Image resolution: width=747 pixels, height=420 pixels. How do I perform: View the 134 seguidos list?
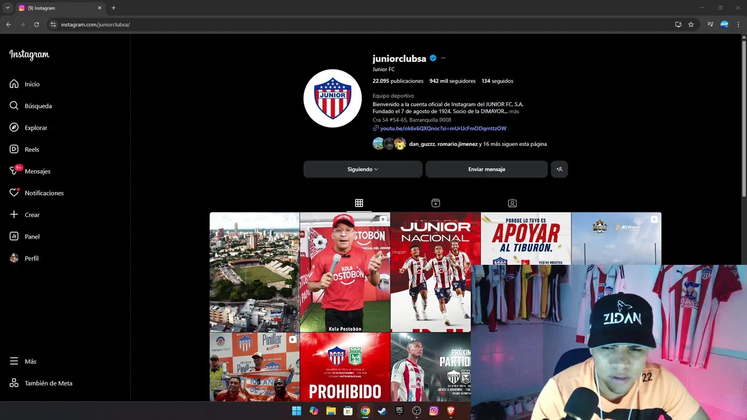click(x=497, y=81)
